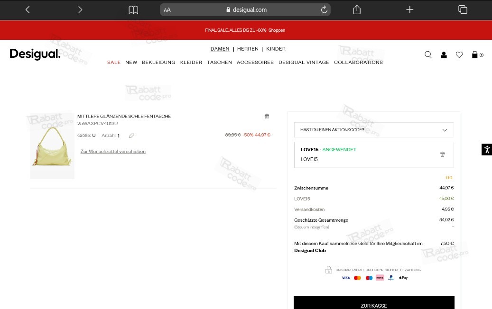Edit item size and quantity pencil icon

[x=131, y=136]
